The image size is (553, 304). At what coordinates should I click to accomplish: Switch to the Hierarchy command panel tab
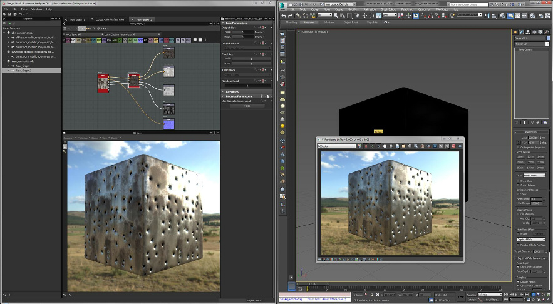(x=529, y=32)
